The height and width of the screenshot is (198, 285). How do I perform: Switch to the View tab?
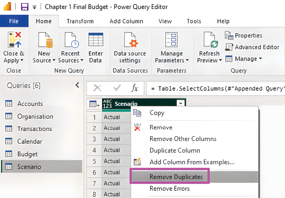coord(165,21)
